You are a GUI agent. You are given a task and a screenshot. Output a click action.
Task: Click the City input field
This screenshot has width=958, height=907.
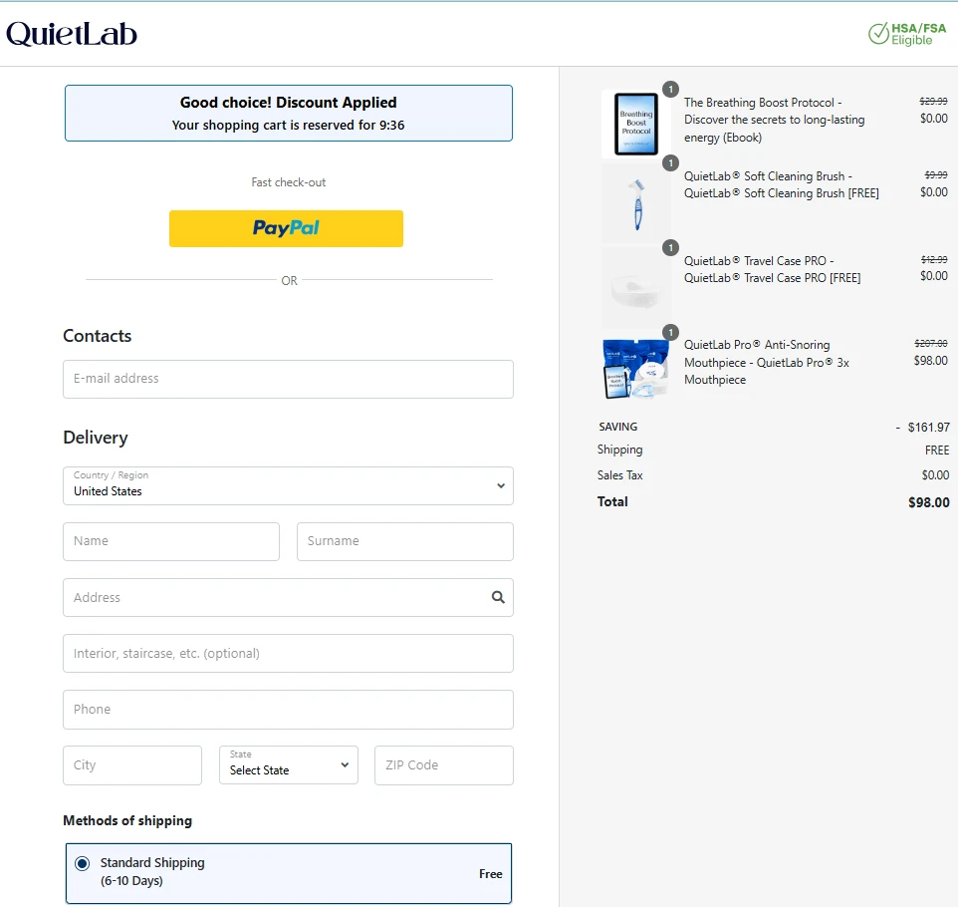[x=132, y=765]
